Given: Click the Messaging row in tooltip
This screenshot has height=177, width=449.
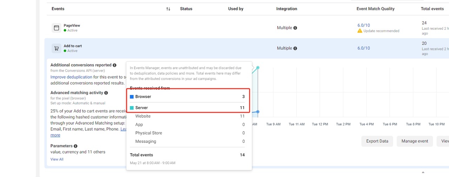Looking at the screenshot, I should point(187,141).
